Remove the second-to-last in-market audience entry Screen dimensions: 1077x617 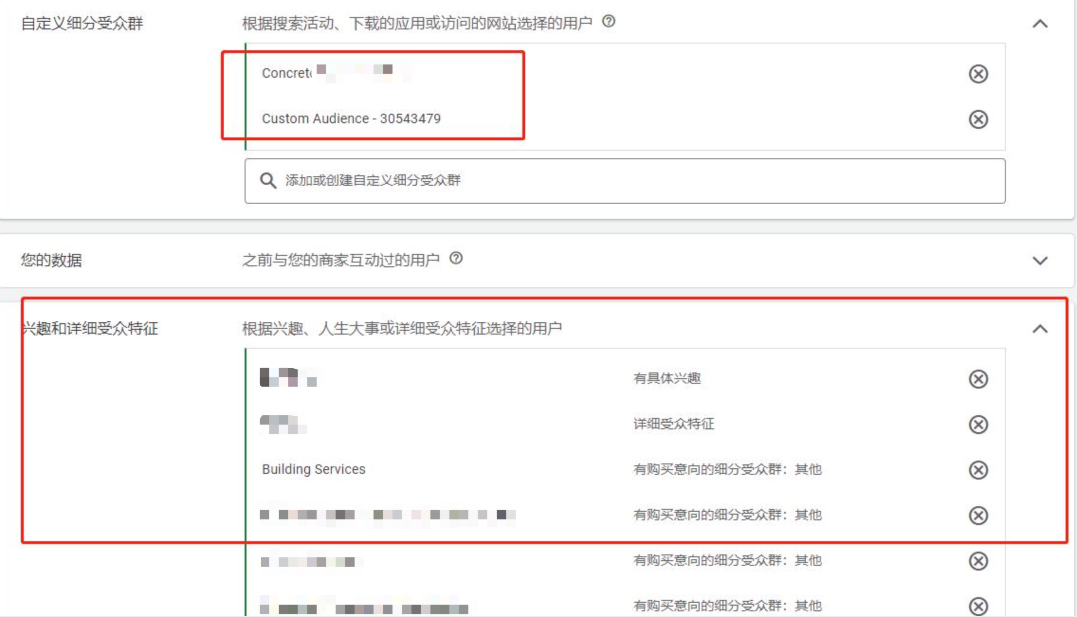(977, 561)
